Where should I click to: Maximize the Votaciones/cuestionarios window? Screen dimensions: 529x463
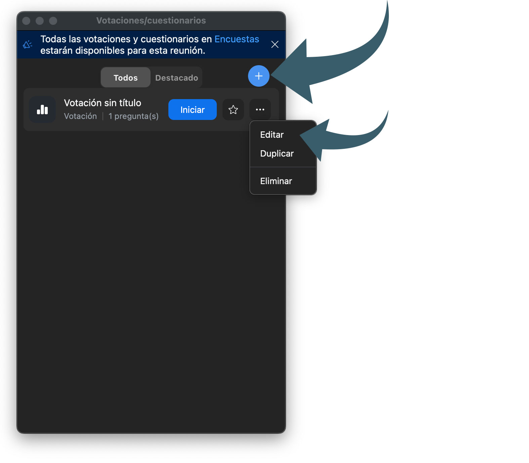coord(53,21)
